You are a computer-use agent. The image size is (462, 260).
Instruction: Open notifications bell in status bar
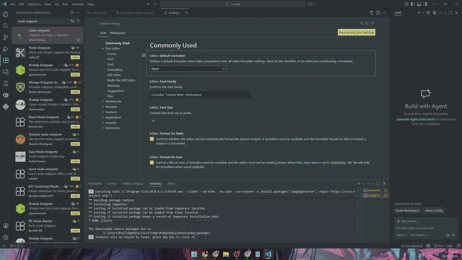click(458, 246)
